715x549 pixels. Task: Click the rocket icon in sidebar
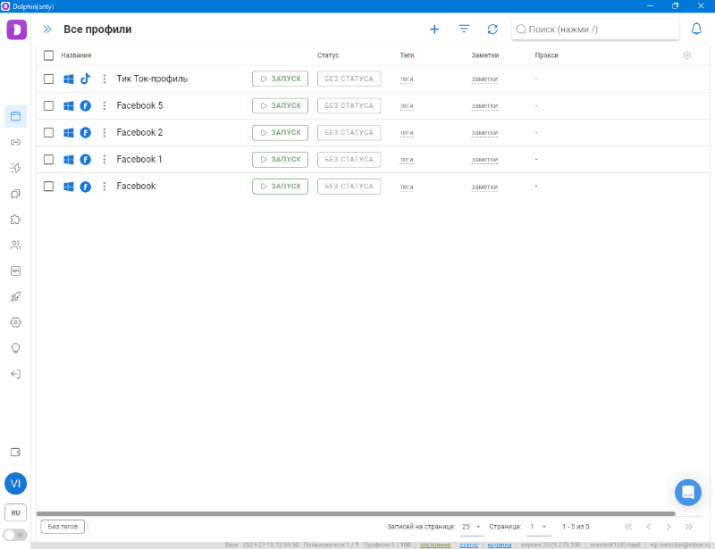[x=15, y=296]
